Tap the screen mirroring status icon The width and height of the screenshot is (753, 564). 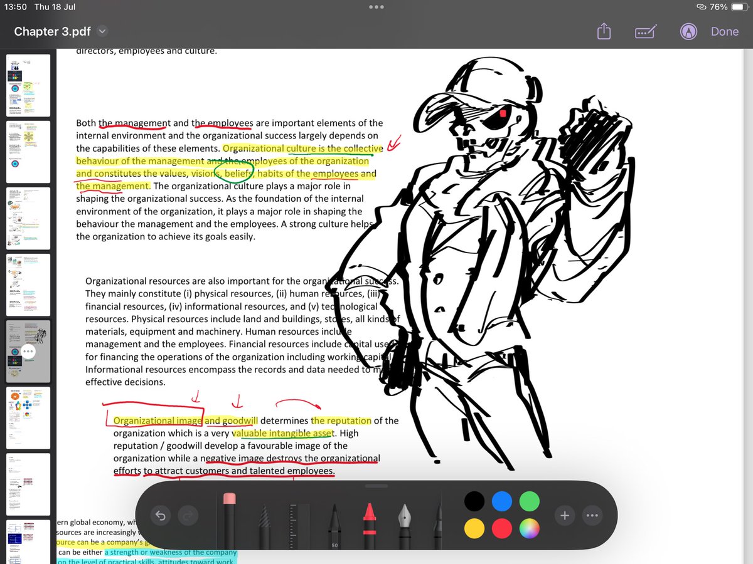[x=702, y=7]
